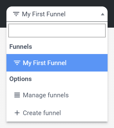
Task: Click the empty space right of Manage funnels
Action: pyautogui.click(x=88, y=95)
